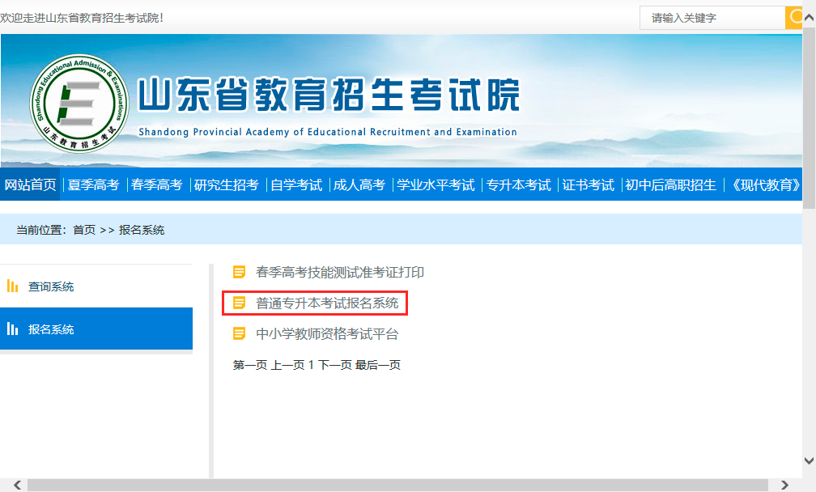Open the 普通专升本考试报名系统 link
The width and height of the screenshot is (816, 492).
[x=327, y=303]
